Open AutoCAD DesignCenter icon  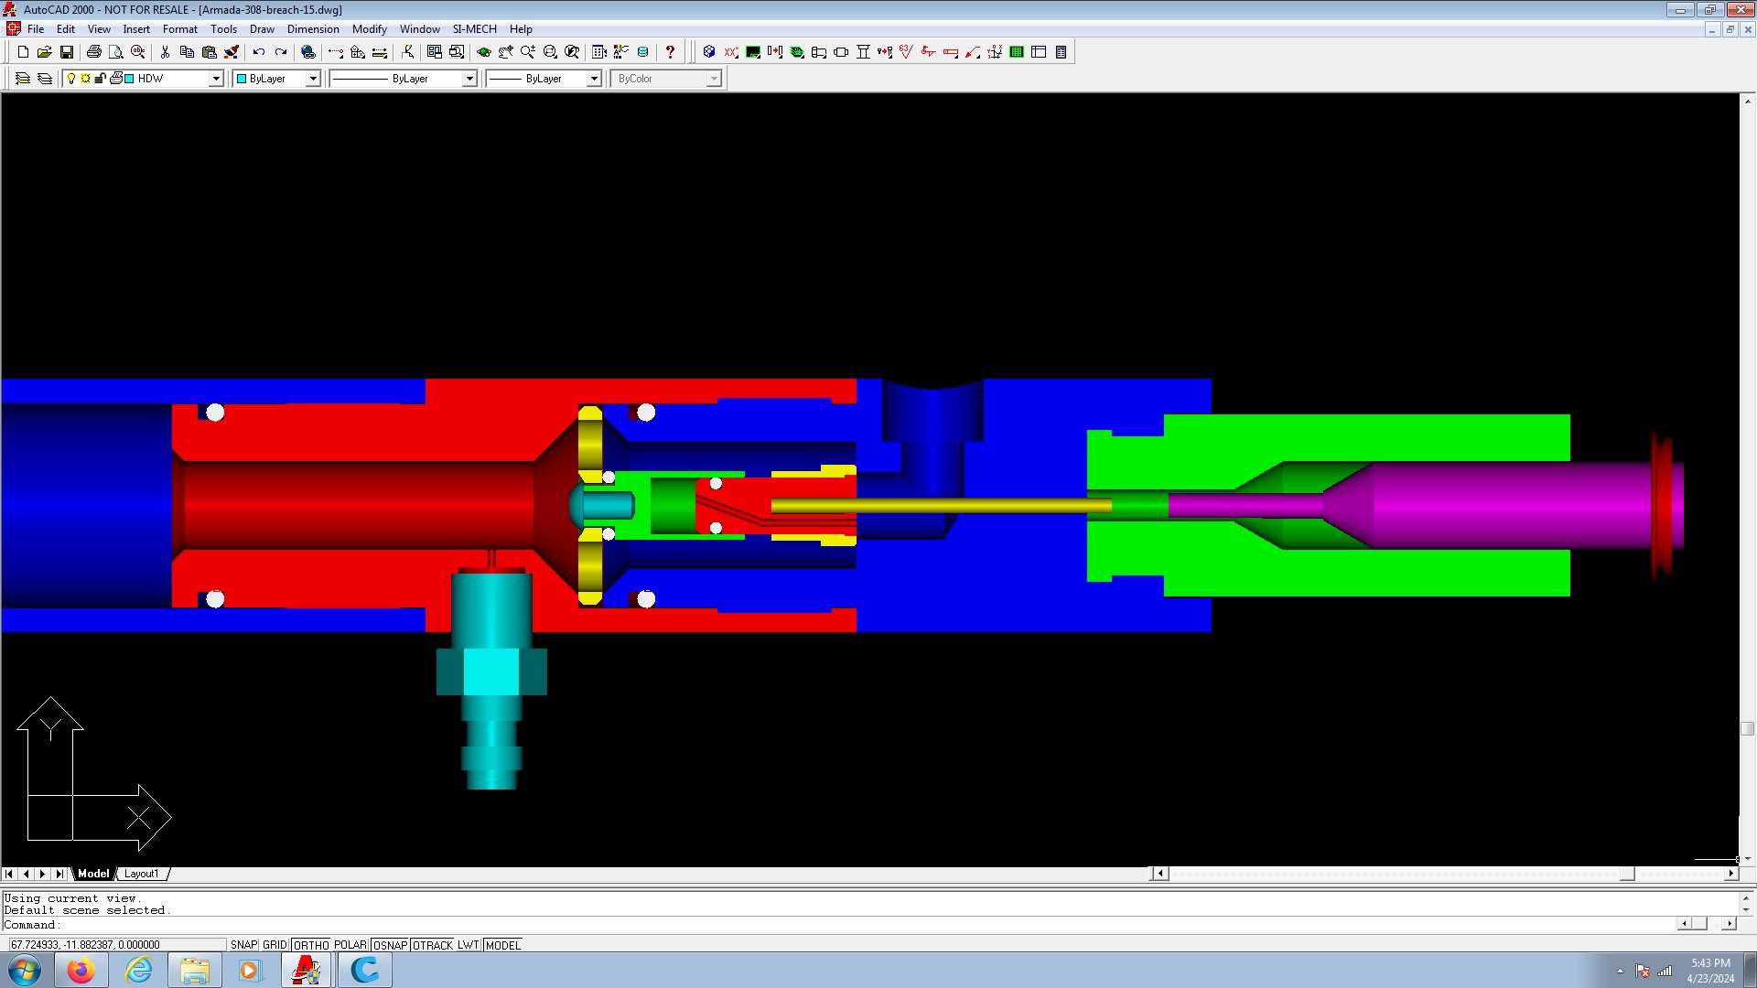(x=599, y=52)
